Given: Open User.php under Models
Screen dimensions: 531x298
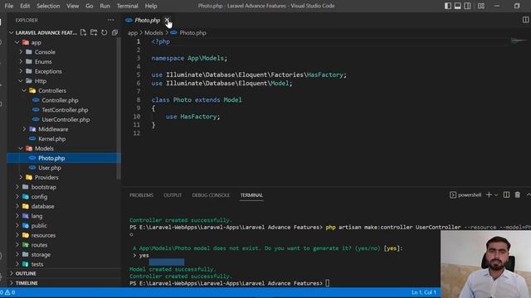Looking at the screenshot, I should click(x=64, y=167).
